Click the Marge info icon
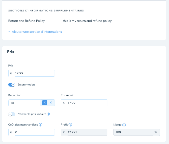This screenshot has width=169, height=144. 124,125
